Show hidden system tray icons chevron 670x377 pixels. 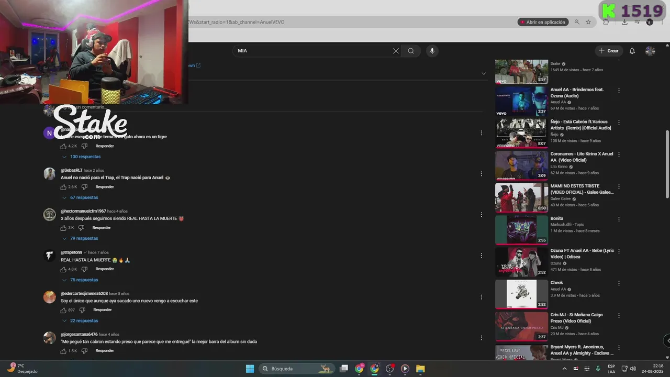coord(564,369)
